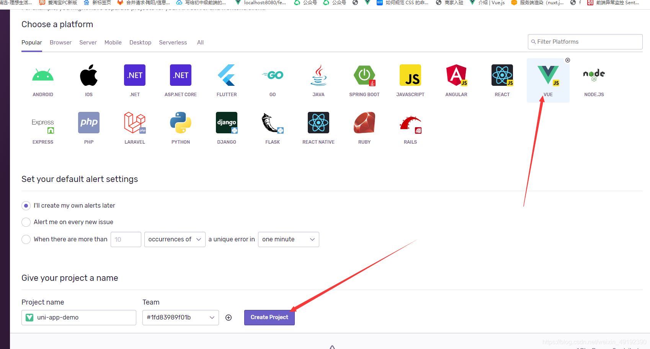Remove the selected Vue platform
Image resolution: width=650 pixels, height=349 pixels.
pyautogui.click(x=568, y=60)
